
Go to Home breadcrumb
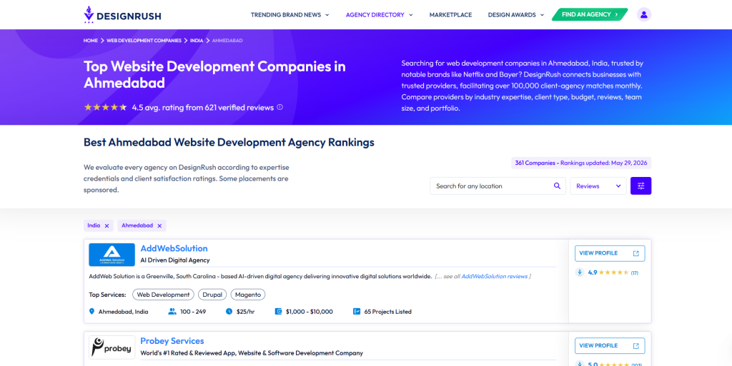(x=91, y=41)
